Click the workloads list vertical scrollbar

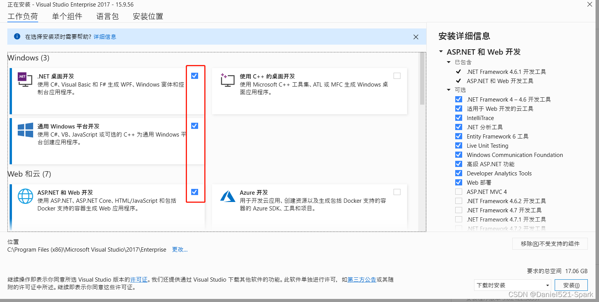(x=422, y=79)
